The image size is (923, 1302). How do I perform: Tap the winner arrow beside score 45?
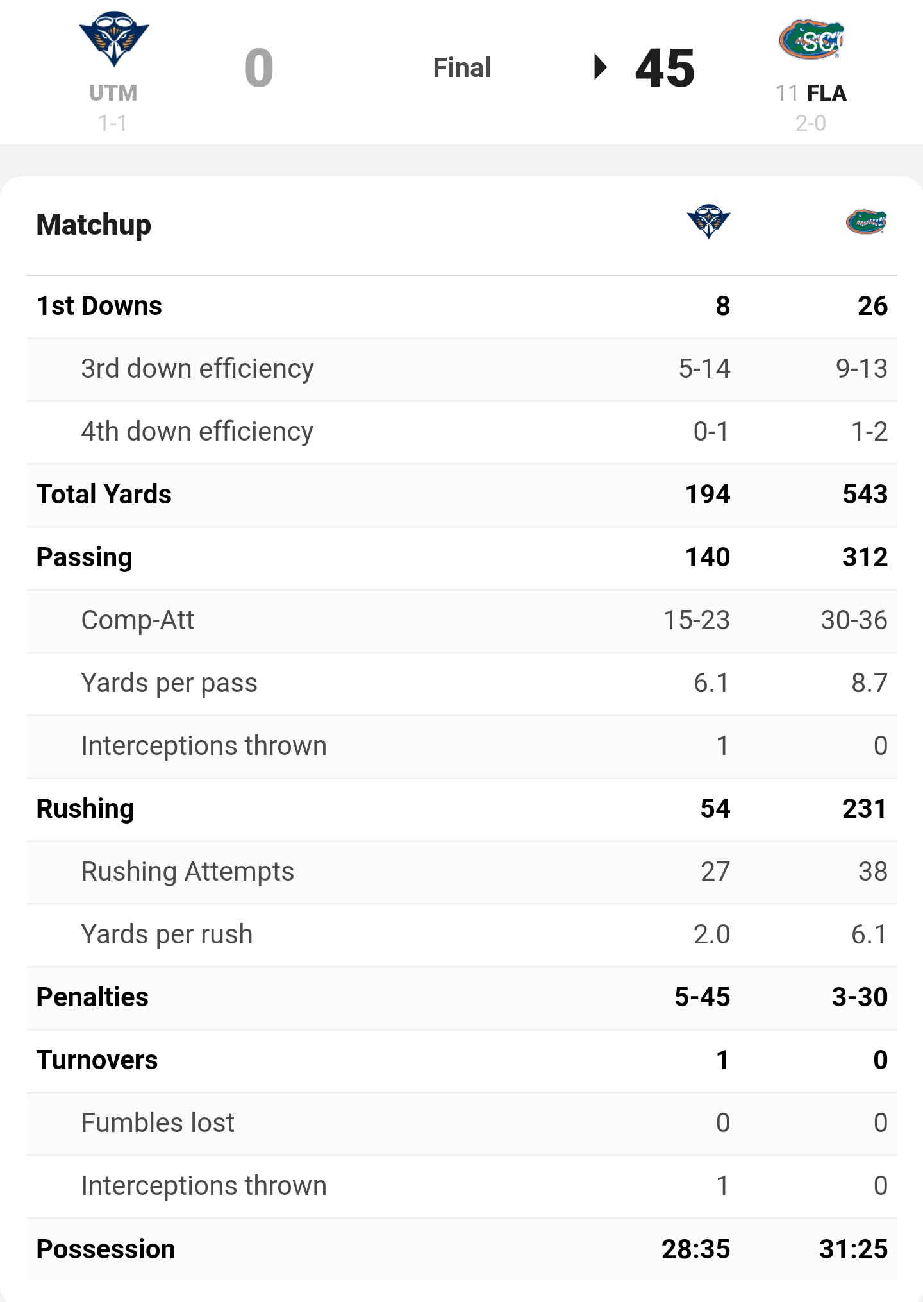[601, 67]
